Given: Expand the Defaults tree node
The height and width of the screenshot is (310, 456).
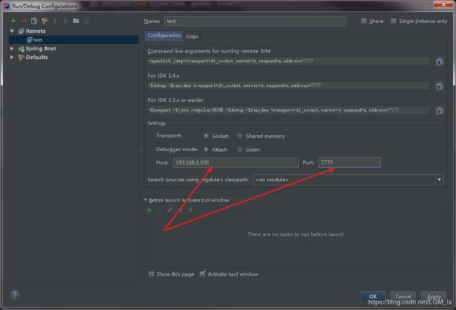Looking at the screenshot, I should (12, 57).
